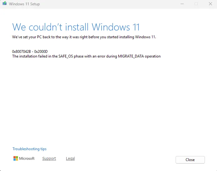Open the Troubleshooting tips link
Screen dimensions: 217x171
tap(29, 149)
